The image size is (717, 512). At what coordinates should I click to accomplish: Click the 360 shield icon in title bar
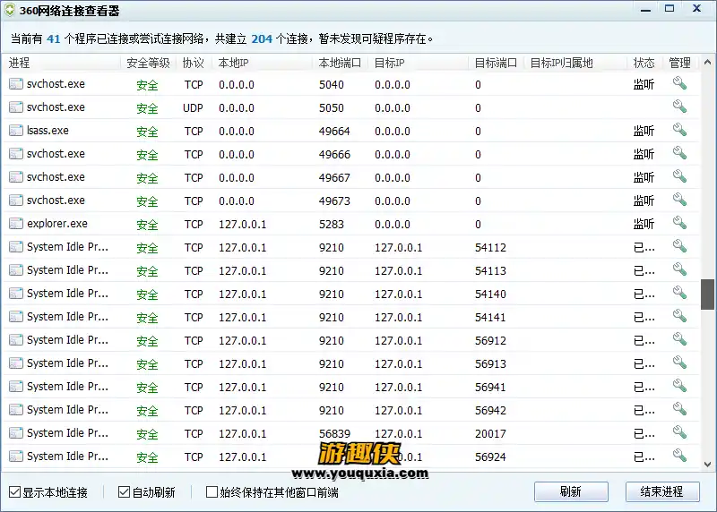tap(10, 10)
